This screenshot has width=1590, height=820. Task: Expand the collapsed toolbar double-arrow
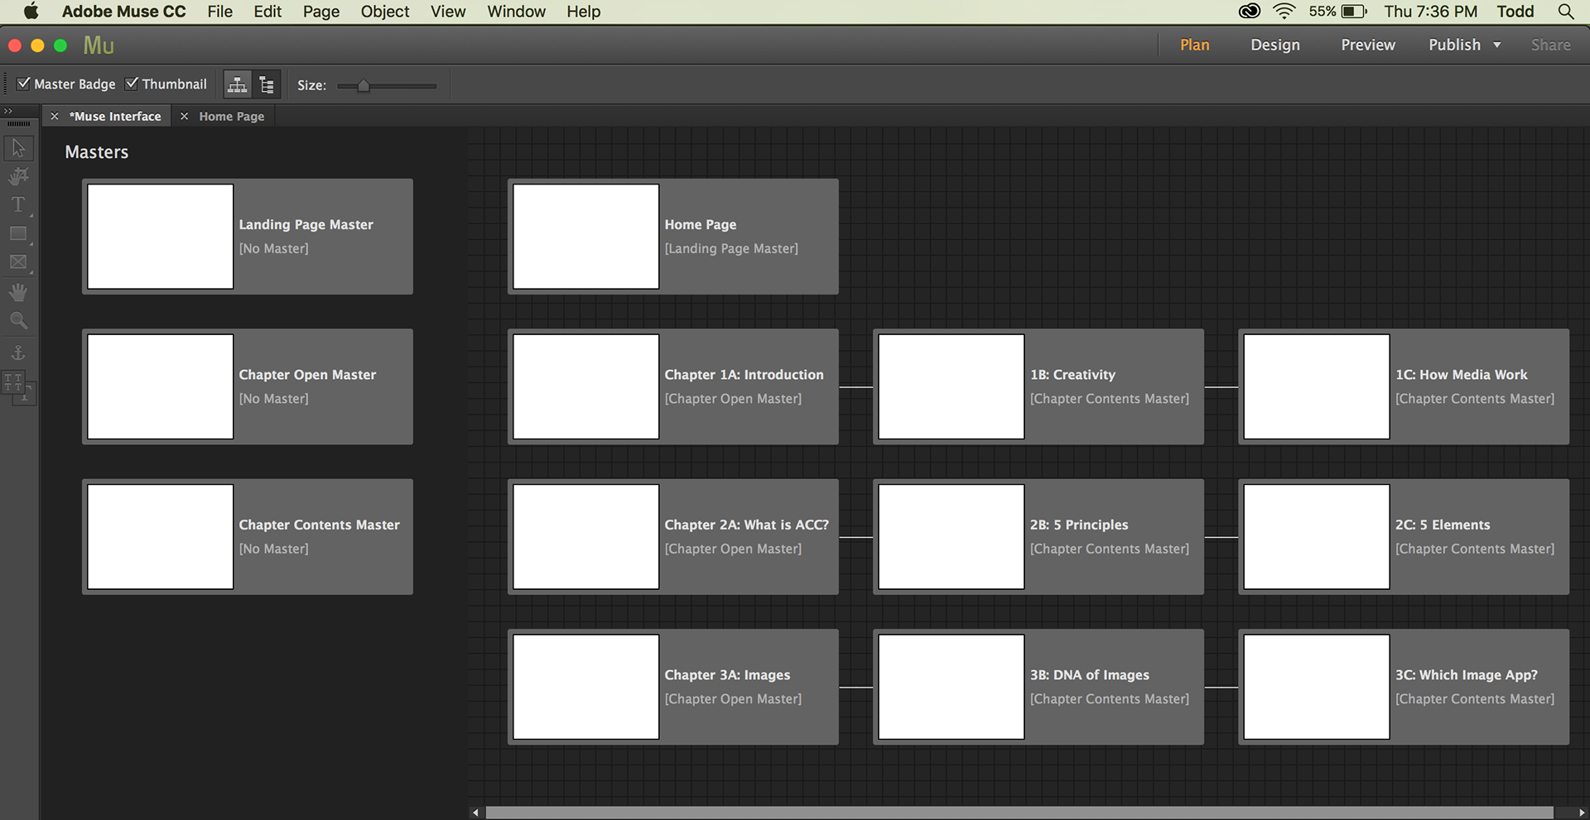coord(8,111)
